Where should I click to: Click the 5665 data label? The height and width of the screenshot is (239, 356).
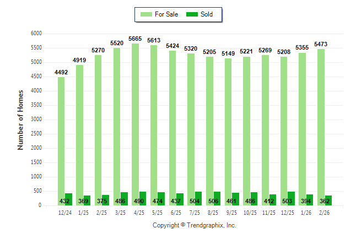pyautogui.click(x=135, y=39)
